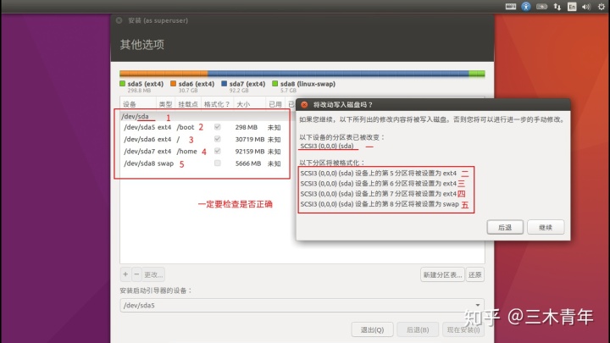Open the sound volume indicator
The height and width of the screenshot is (343, 610).
click(586, 7)
